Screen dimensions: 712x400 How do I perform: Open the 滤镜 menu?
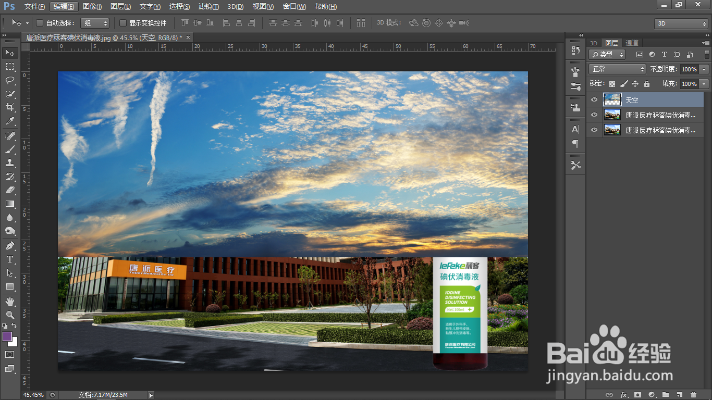click(x=208, y=7)
